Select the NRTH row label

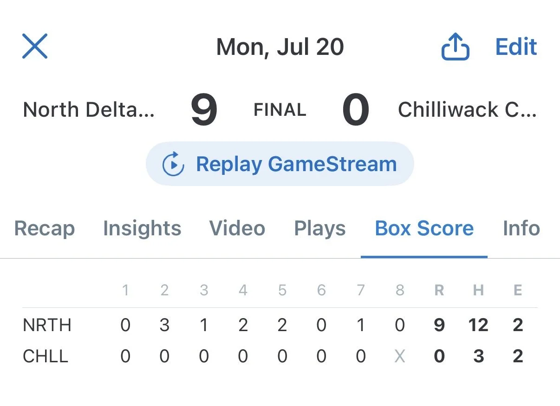point(47,326)
